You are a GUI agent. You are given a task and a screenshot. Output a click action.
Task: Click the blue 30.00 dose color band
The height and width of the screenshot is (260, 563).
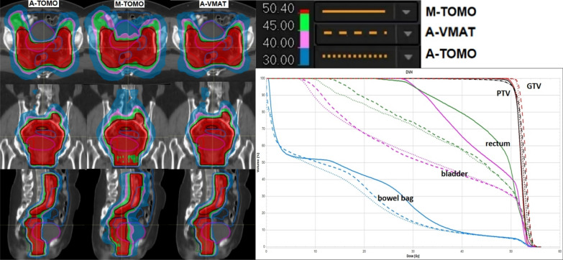pyautogui.click(x=304, y=56)
